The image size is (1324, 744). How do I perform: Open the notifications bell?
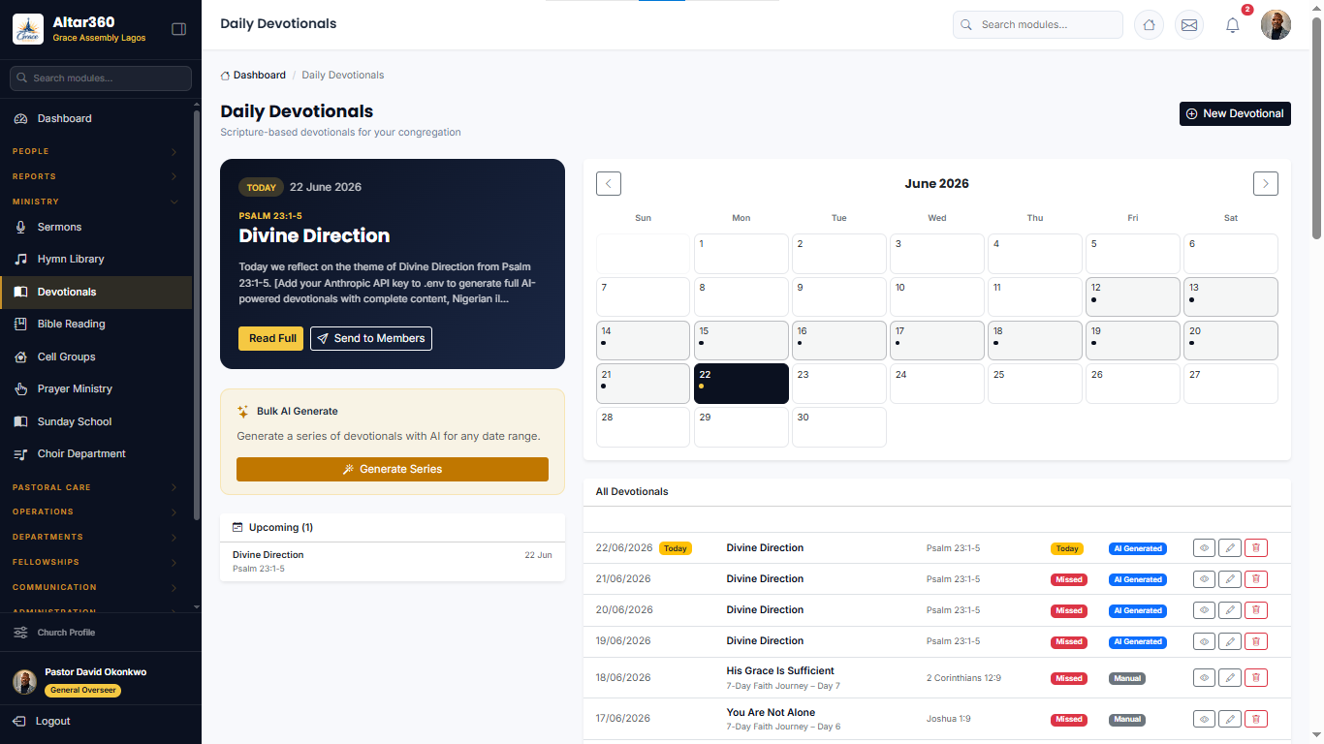[x=1233, y=25]
